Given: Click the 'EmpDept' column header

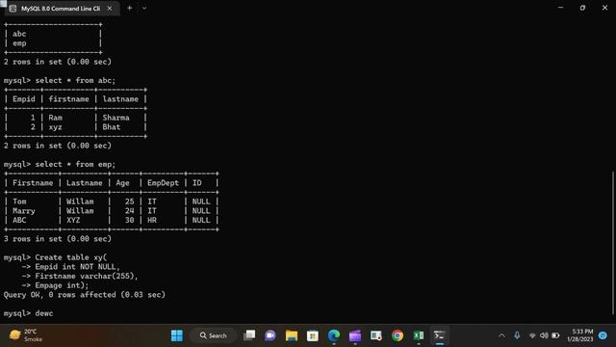Looking at the screenshot, I should (x=163, y=183).
